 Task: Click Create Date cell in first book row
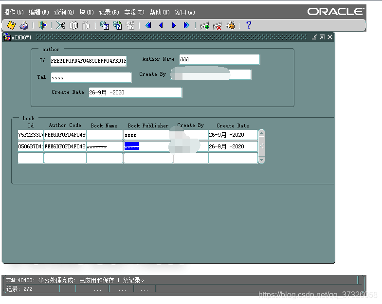pos(233,135)
